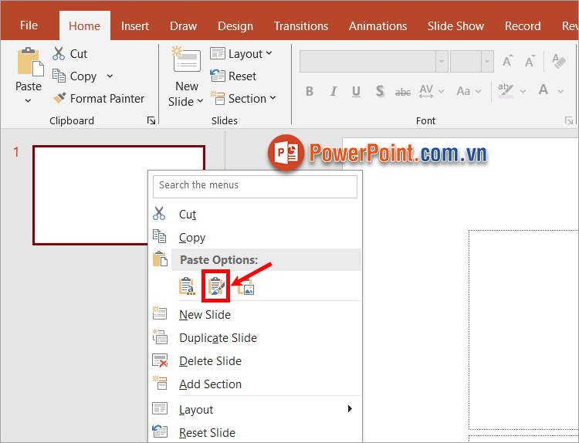579x443 pixels.
Task: Expand the Change Case dropdown arrow
Action: (x=478, y=91)
